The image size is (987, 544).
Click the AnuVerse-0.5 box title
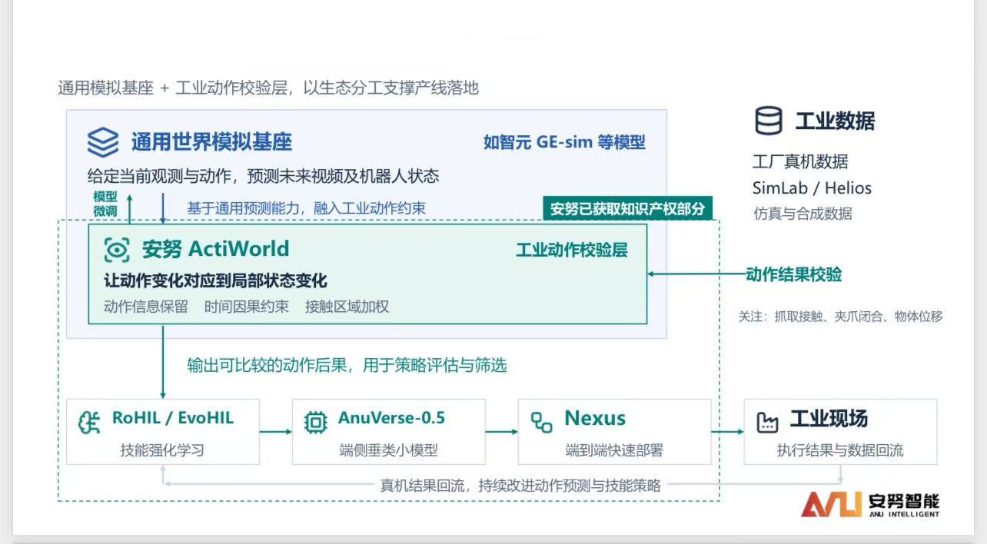tap(391, 419)
